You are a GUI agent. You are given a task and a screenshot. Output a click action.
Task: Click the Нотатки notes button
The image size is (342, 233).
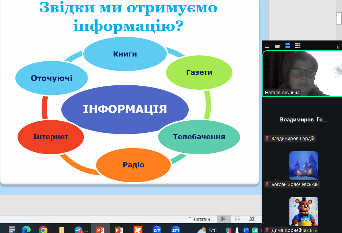pyautogui.click(x=199, y=219)
